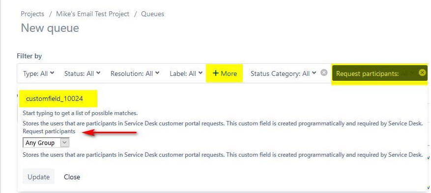Click the Update button
The height and width of the screenshot is (193, 431).
point(38,177)
